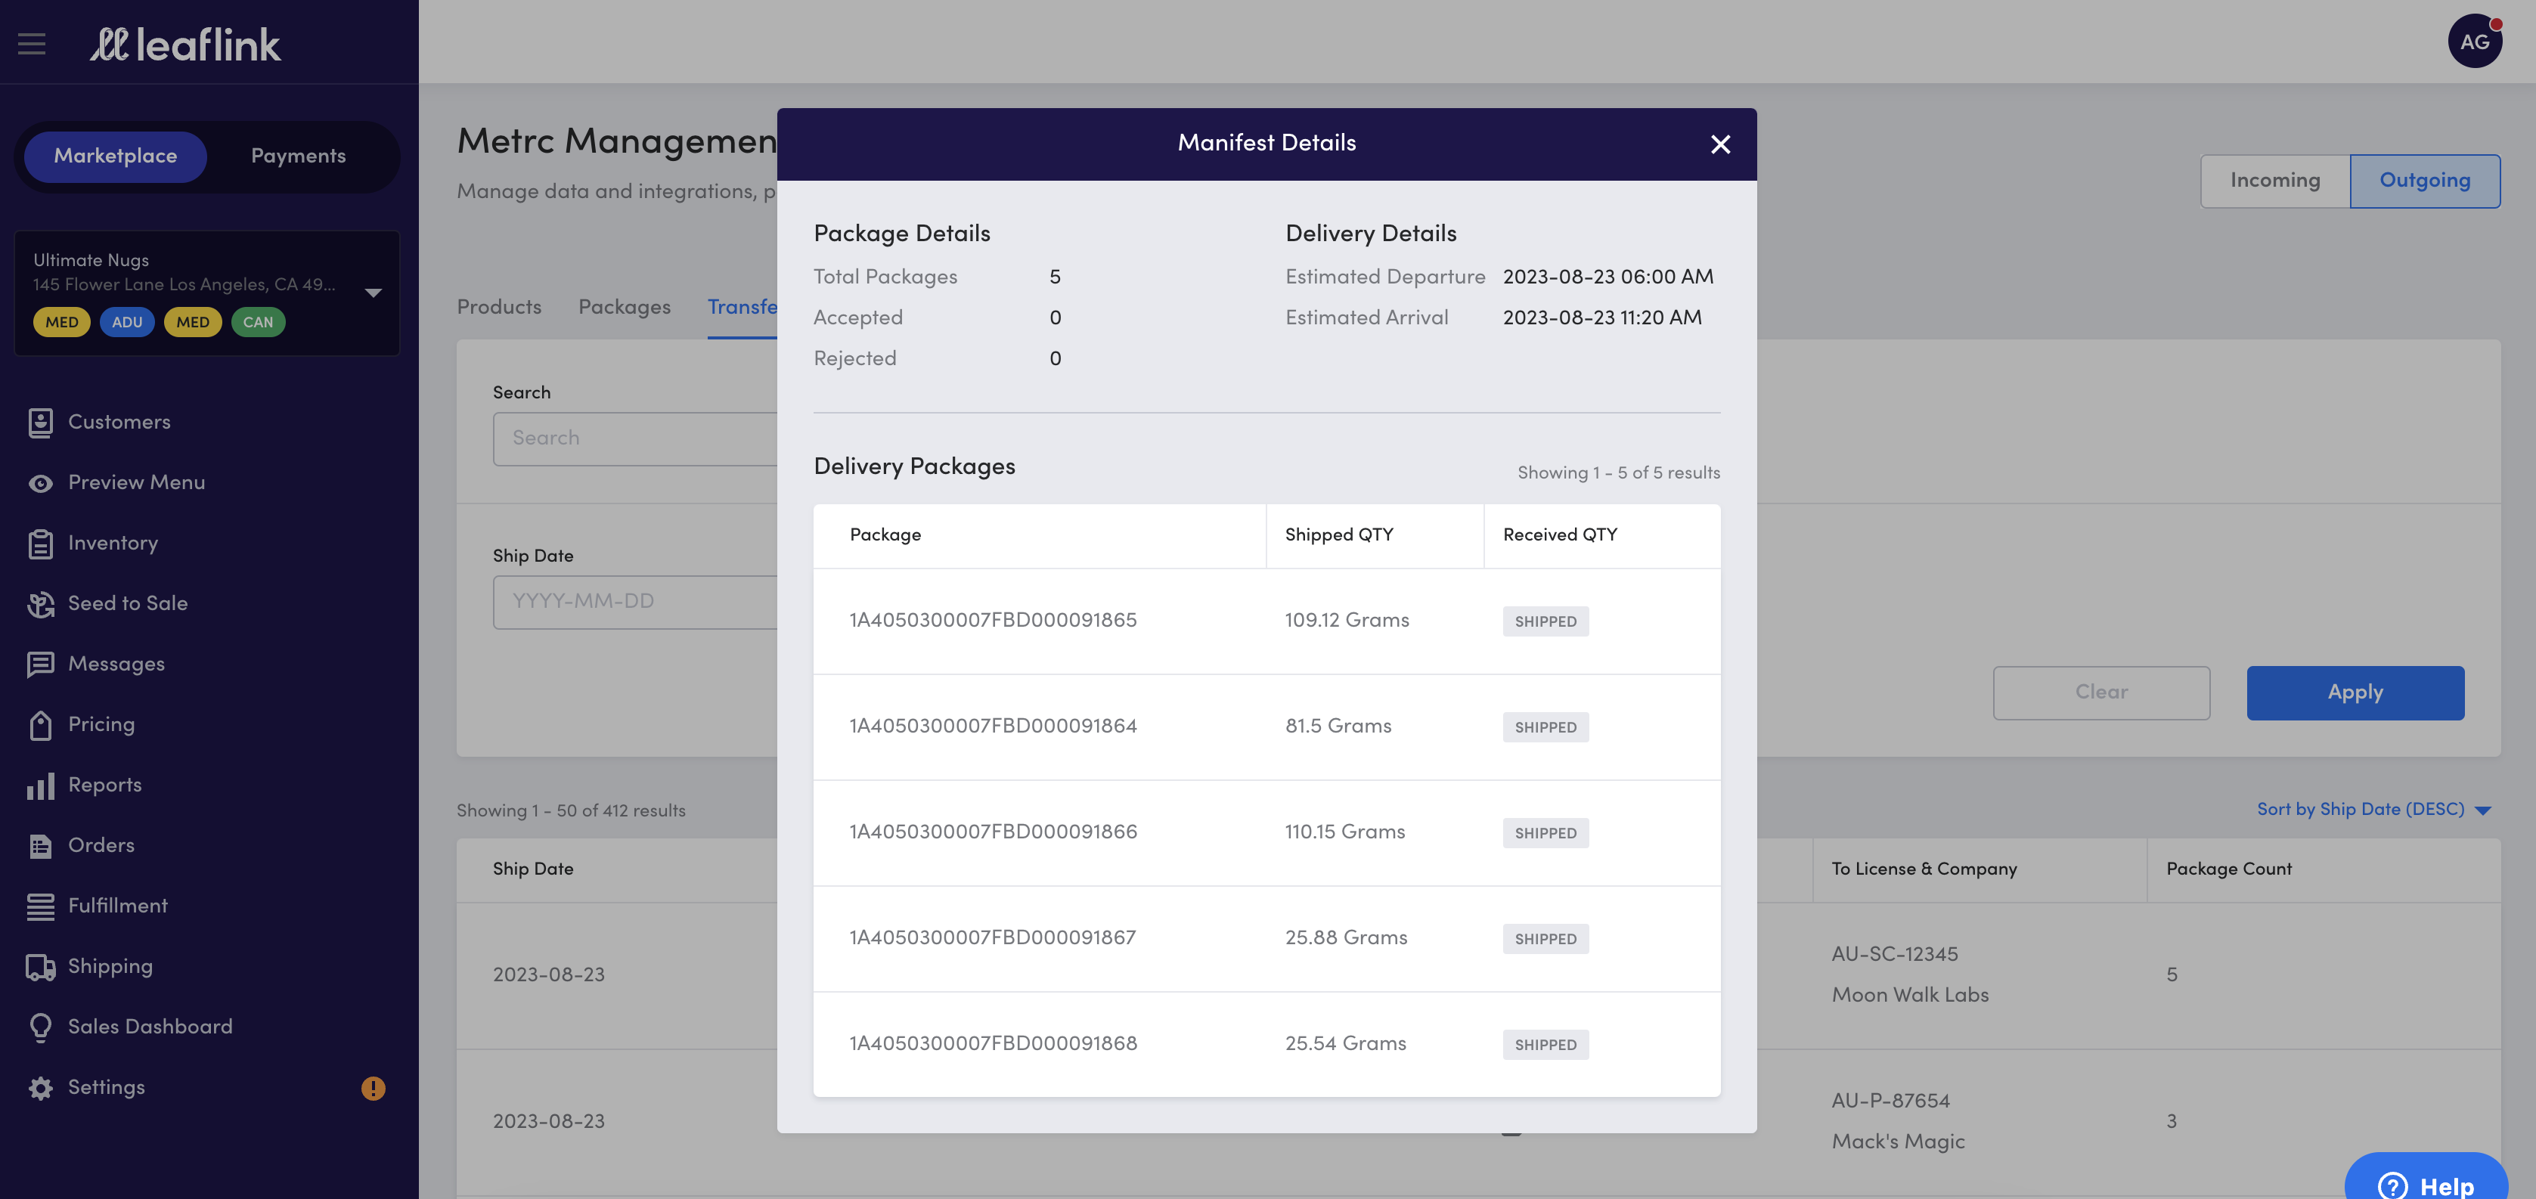
Task: Click the 109.12 Grams quantity
Action: [x=1347, y=621]
